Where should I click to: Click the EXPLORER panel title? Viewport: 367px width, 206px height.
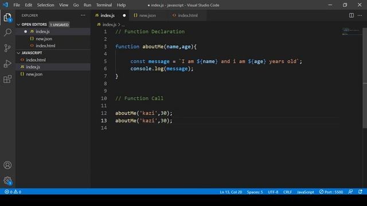tap(30, 15)
